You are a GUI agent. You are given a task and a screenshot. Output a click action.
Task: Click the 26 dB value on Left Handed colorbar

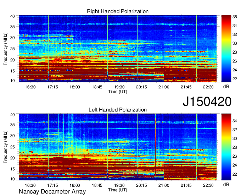[235, 157]
